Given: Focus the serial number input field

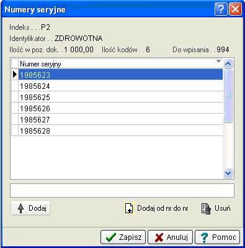Looking at the screenshot, I should point(122,190).
